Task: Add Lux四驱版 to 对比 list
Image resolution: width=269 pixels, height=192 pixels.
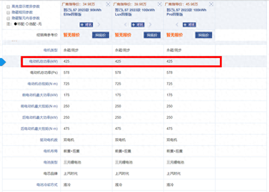Action: coord(138,25)
